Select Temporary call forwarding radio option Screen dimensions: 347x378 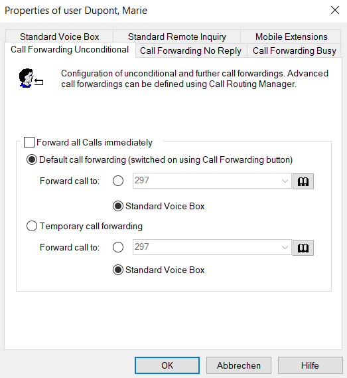[32, 226]
